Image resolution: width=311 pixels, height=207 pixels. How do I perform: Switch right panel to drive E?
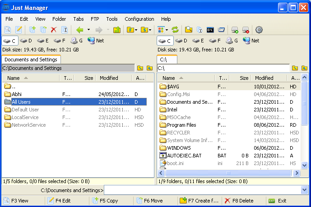tap(200, 41)
